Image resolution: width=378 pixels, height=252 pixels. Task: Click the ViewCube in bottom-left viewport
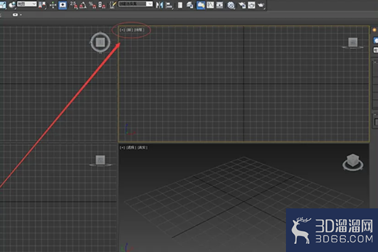coord(100,160)
